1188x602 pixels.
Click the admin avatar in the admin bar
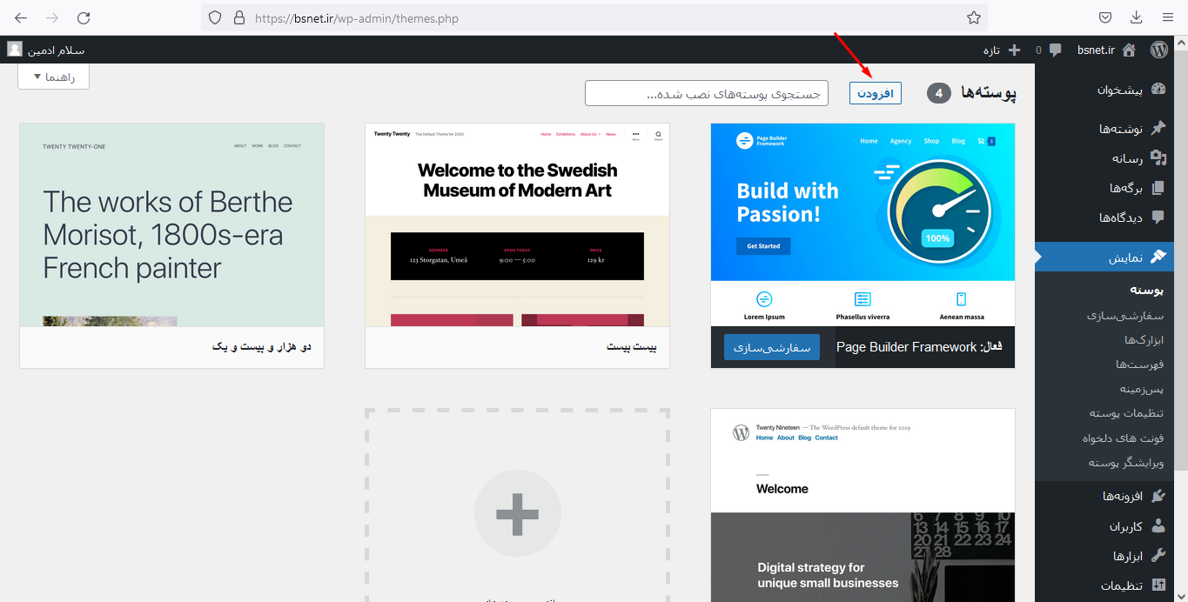tap(15, 50)
